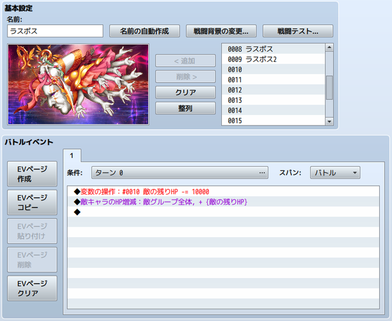Click the disabled EVページ貼り付け button
This screenshot has width=392, height=321.
coord(32,231)
